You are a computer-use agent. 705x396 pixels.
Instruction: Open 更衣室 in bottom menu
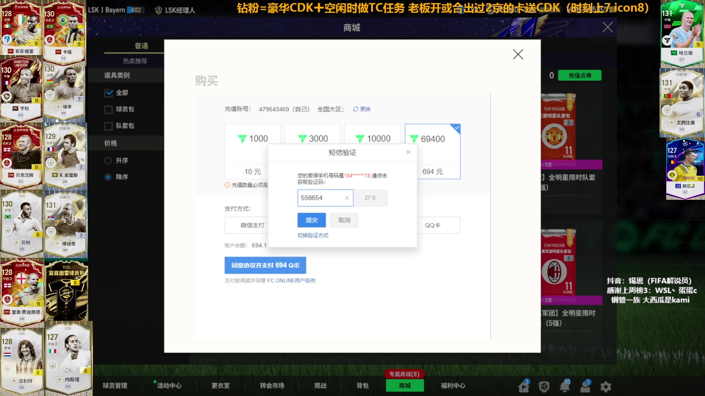pos(221,386)
